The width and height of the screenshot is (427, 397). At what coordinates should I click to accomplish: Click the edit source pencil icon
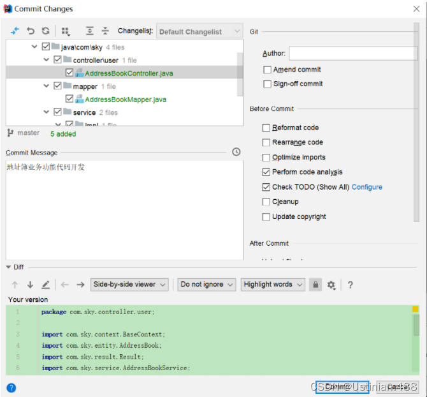(45, 285)
